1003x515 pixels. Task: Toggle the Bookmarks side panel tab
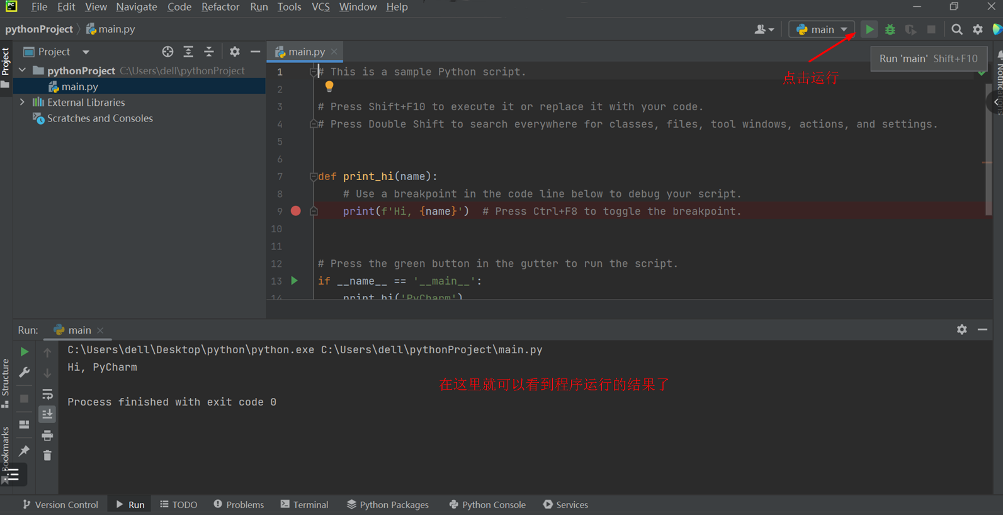click(x=6, y=448)
